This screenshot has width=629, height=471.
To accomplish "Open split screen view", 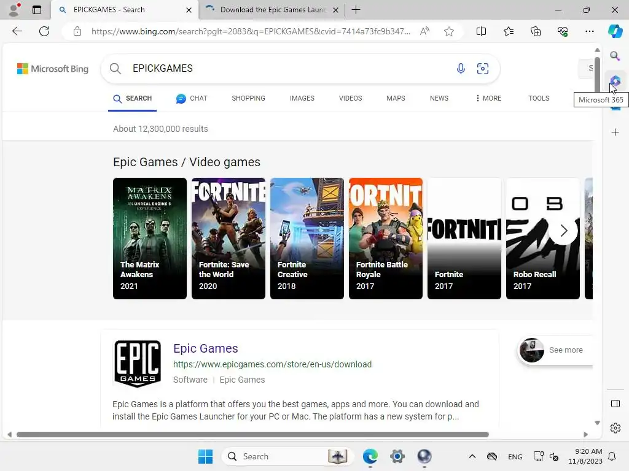I will pos(481,31).
